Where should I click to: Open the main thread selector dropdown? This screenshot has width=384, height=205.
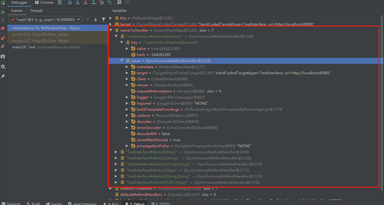(45, 19)
